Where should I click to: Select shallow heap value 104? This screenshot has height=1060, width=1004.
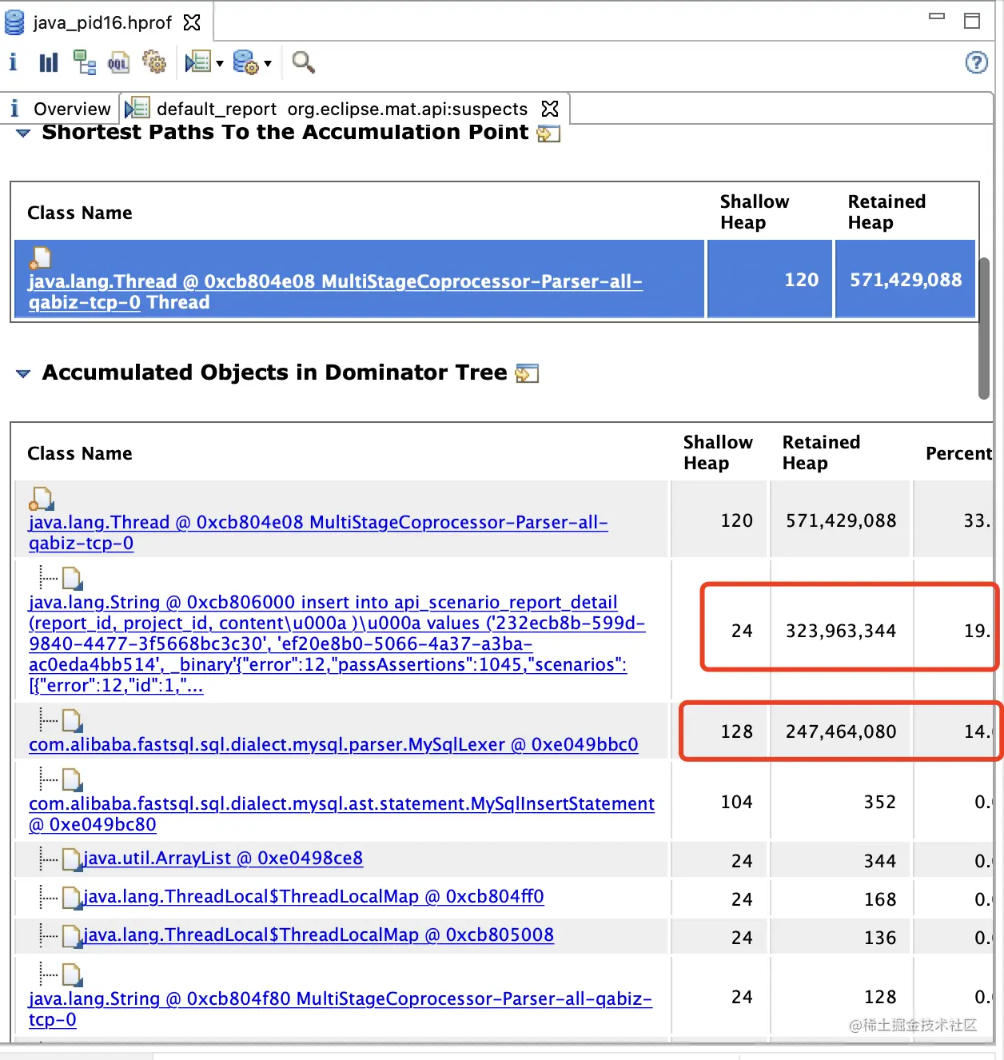click(x=737, y=802)
